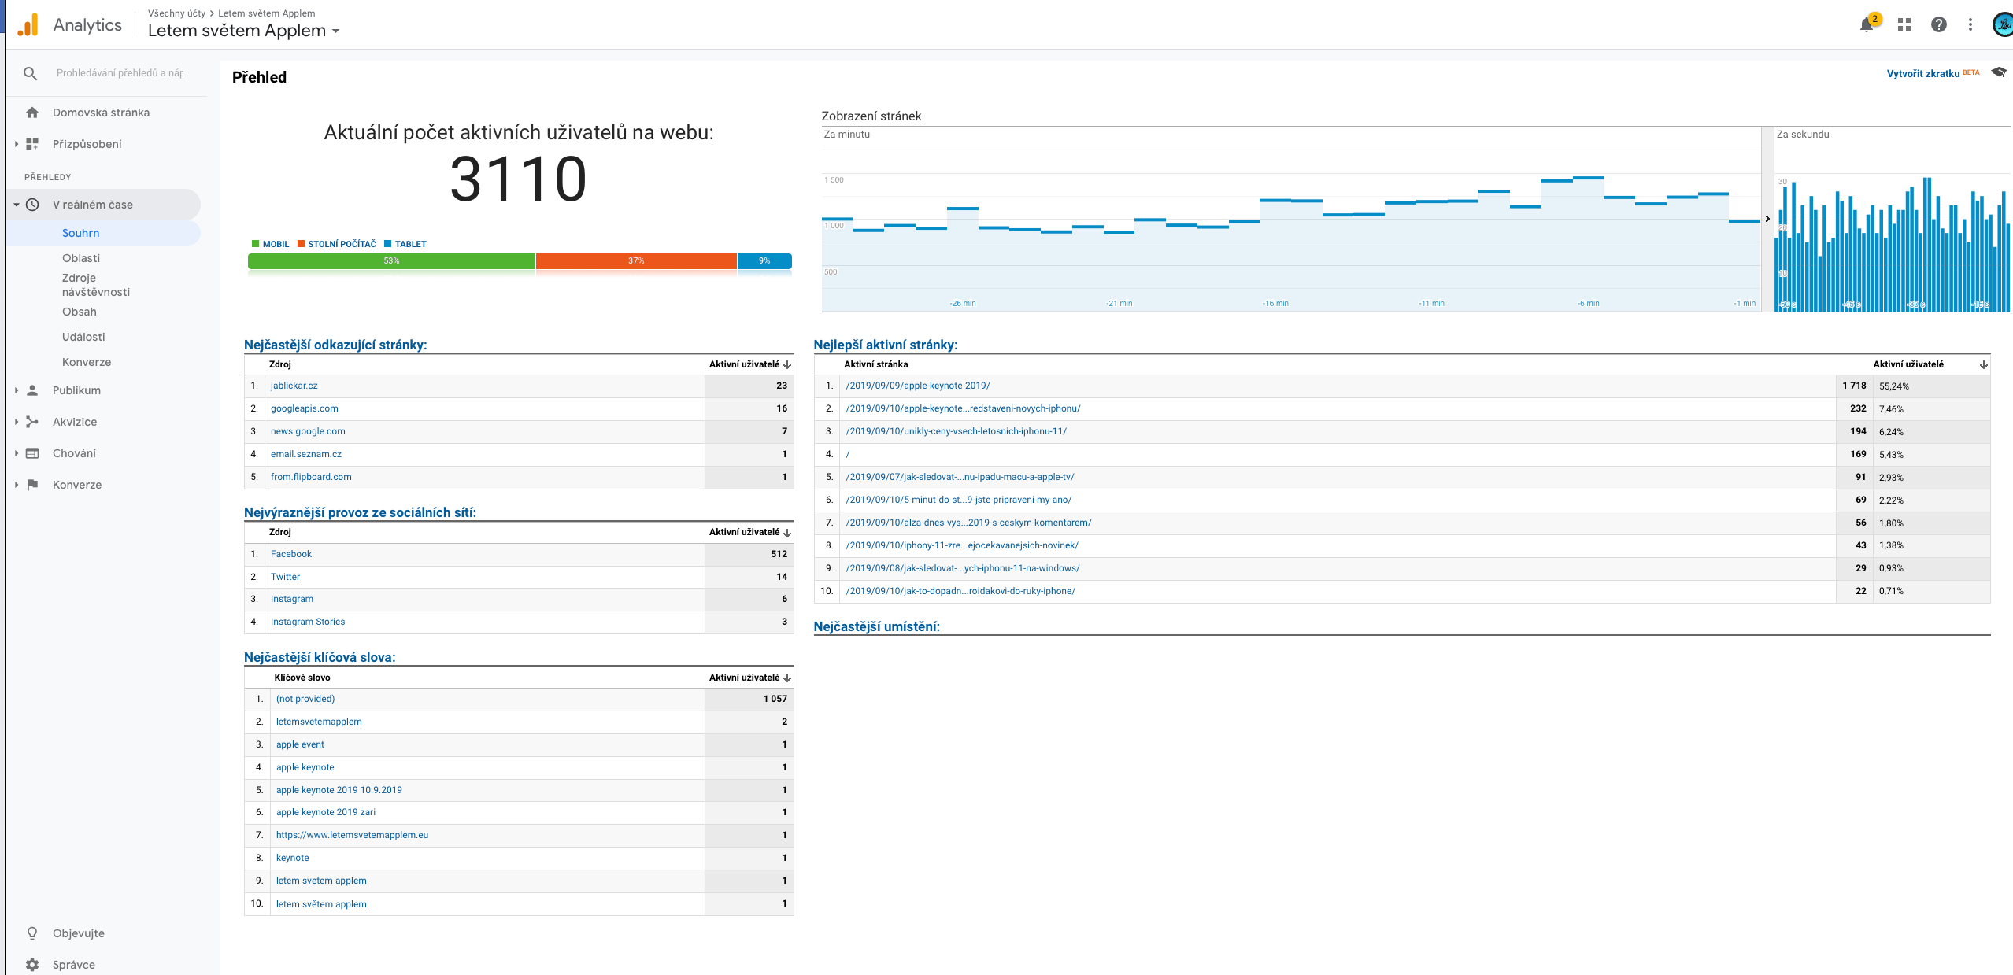Select the Oblasti menu item
2013x975 pixels.
pyautogui.click(x=81, y=258)
